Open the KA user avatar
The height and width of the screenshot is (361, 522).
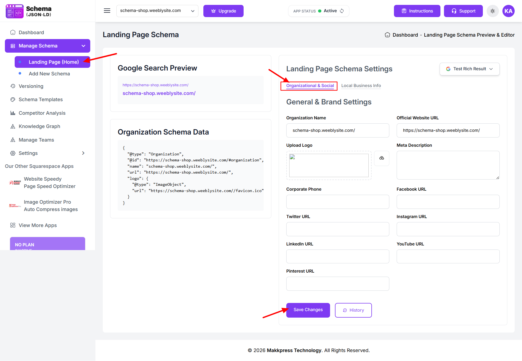pyautogui.click(x=508, y=11)
